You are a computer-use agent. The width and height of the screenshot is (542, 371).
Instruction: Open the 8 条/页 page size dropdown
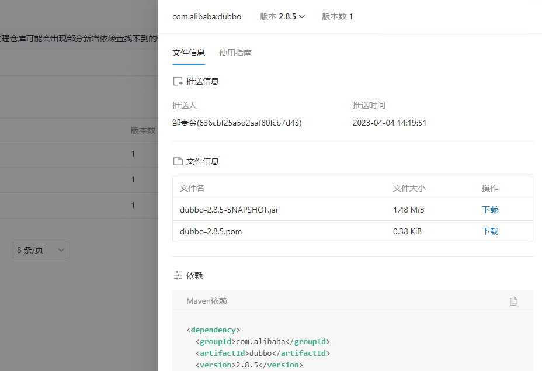pos(41,250)
